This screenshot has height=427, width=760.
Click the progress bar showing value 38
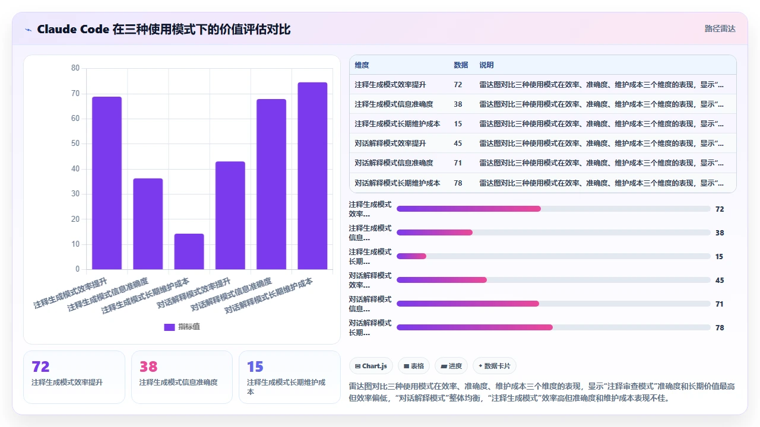point(553,232)
